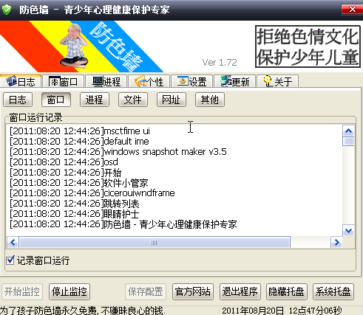Screen dimensions: 363x315
Task: Open the 日志 tab with book icon
Action: 21,81
